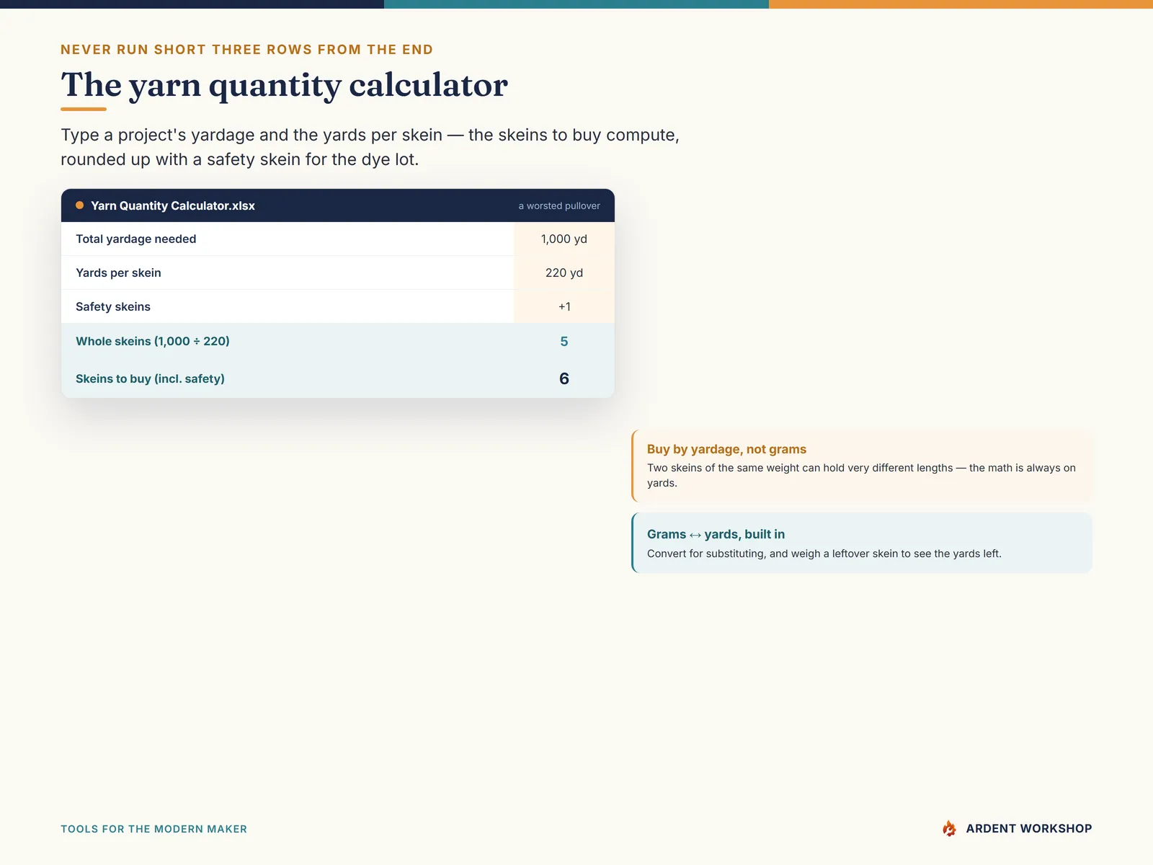Click the 'a worsted pullover' label
Viewport: 1153px width, 865px height.
click(x=559, y=205)
